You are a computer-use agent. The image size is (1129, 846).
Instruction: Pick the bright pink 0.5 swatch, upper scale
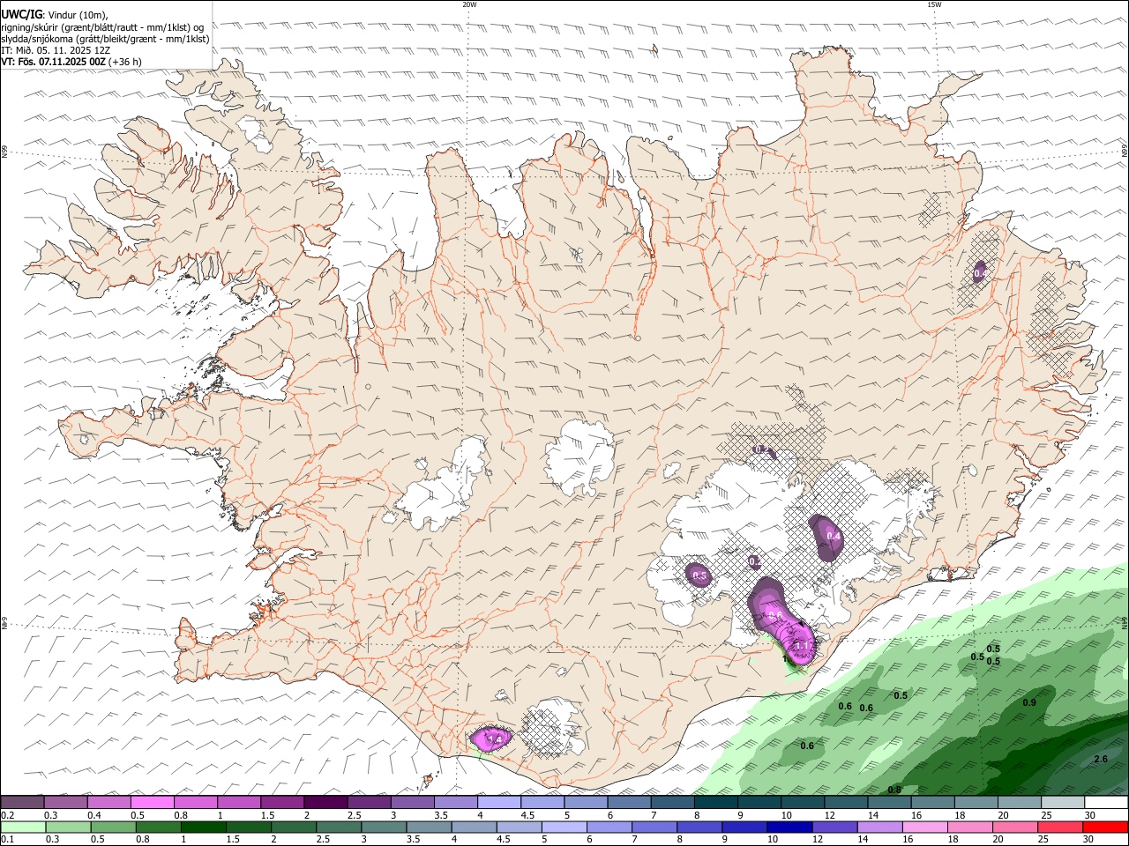pos(152,803)
